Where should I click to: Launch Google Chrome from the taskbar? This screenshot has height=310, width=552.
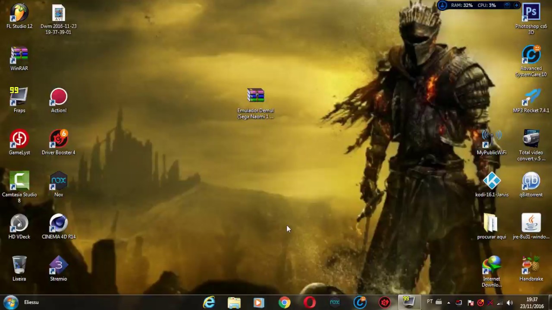click(x=284, y=302)
